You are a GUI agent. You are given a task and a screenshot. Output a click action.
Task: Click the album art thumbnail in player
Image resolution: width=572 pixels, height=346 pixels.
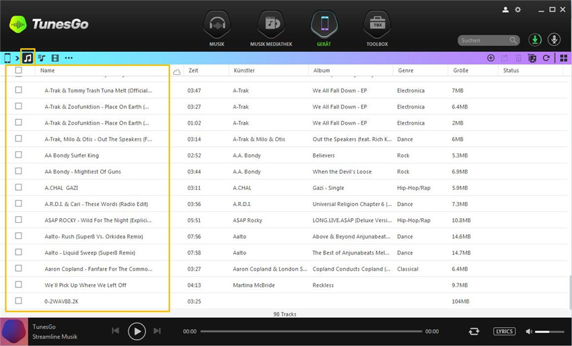coord(14,331)
